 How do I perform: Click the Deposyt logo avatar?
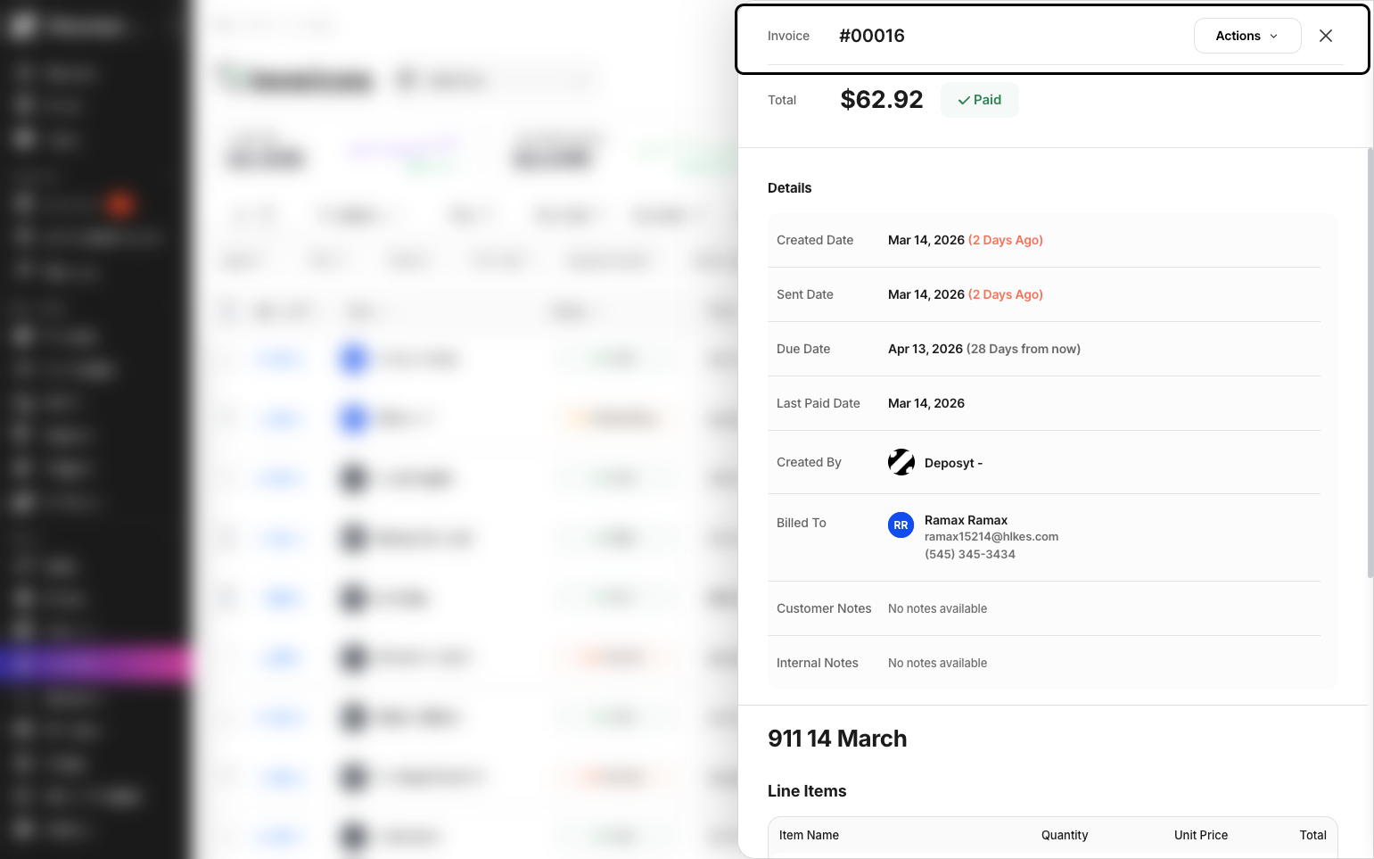click(x=901, y=462)
